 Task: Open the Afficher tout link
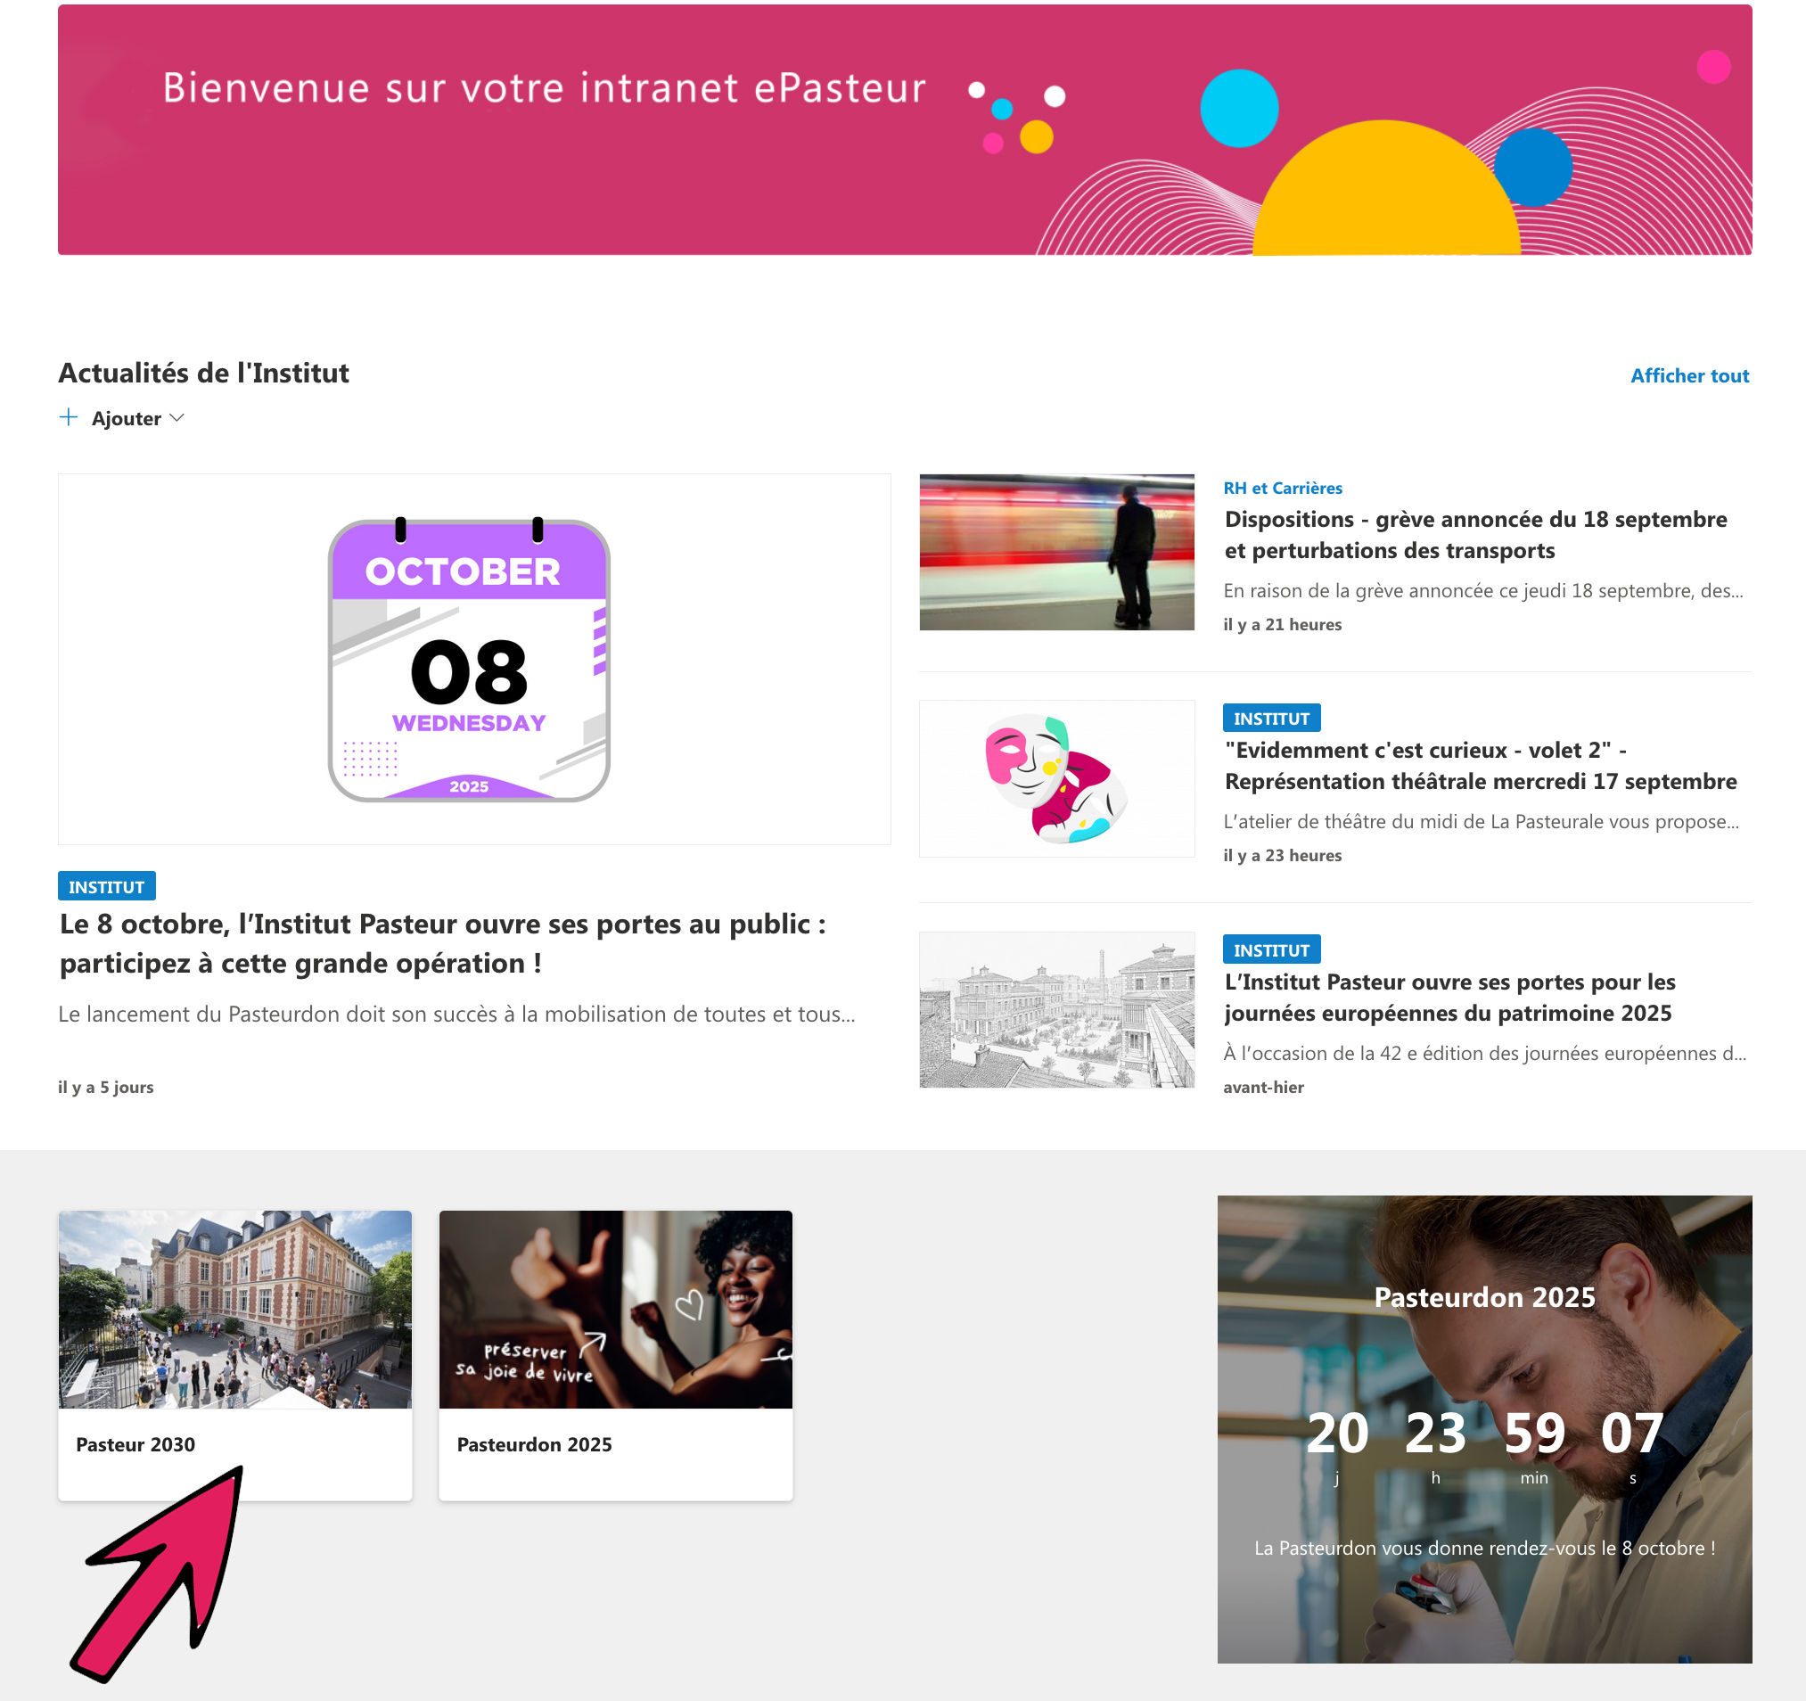[x=1689, y=375]
